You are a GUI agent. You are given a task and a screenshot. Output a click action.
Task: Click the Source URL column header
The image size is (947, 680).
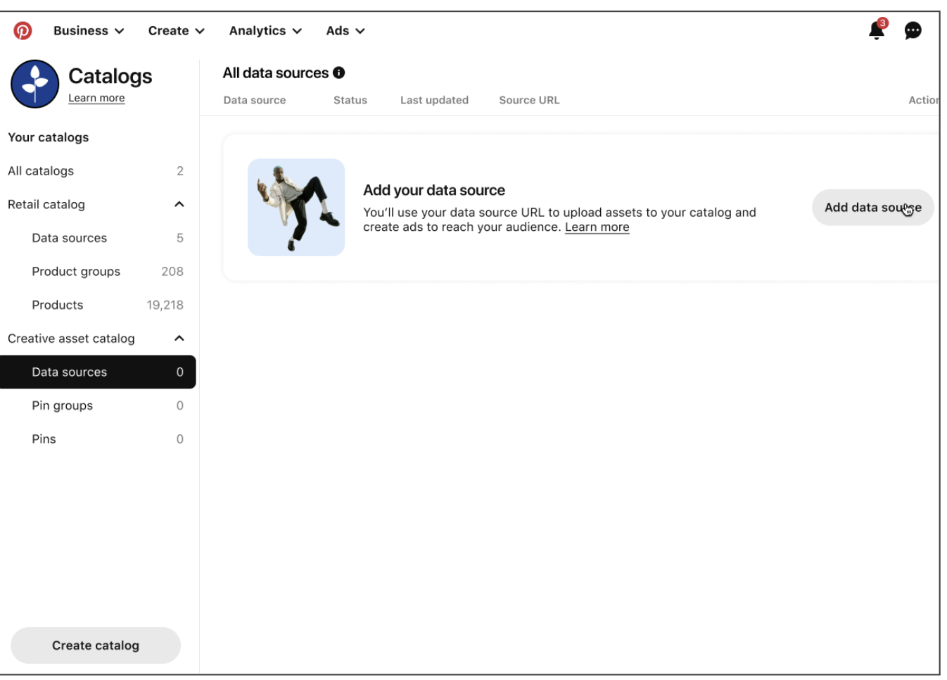(530, 100)
